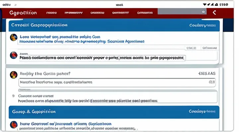The width and height of the screenshot is (239, 132).
Task: Open the middle menu item in red navigation bar
Action: (97, 13)
